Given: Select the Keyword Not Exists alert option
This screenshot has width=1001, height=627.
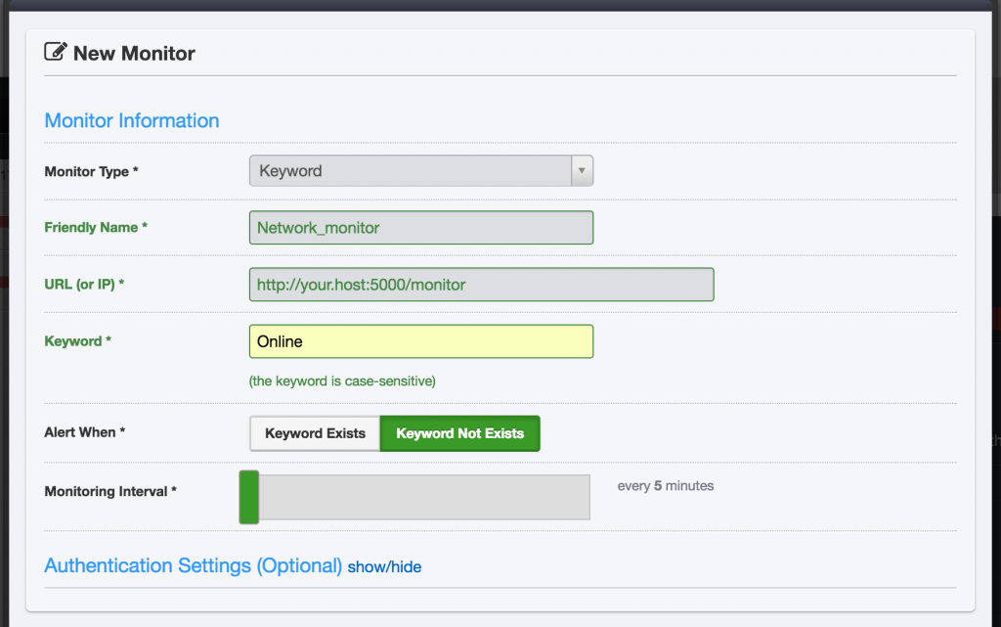Looking at the screenshot, I should tap(459, 433).
